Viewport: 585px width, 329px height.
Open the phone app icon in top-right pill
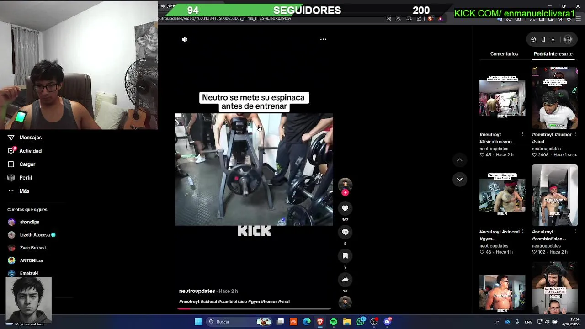(543, 39)
